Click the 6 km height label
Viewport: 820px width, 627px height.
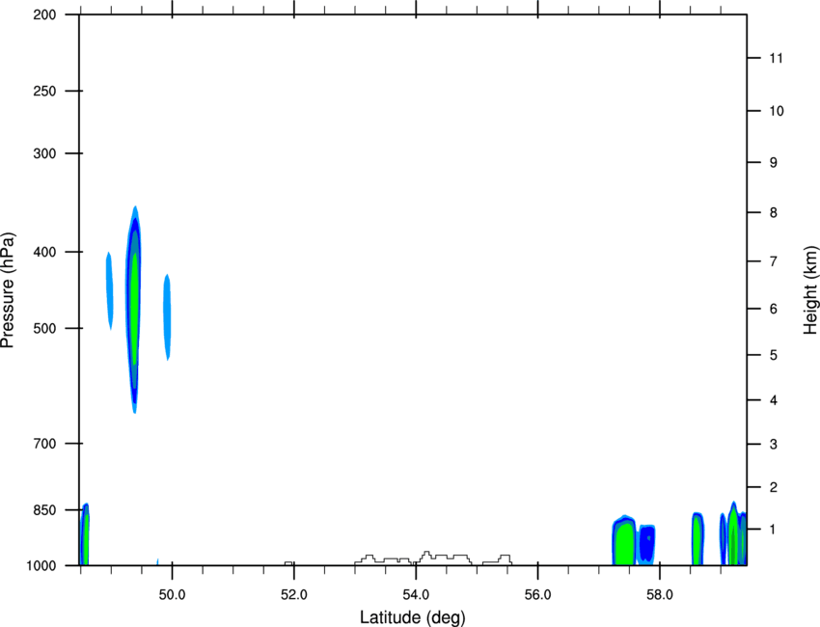click(774, 309)
